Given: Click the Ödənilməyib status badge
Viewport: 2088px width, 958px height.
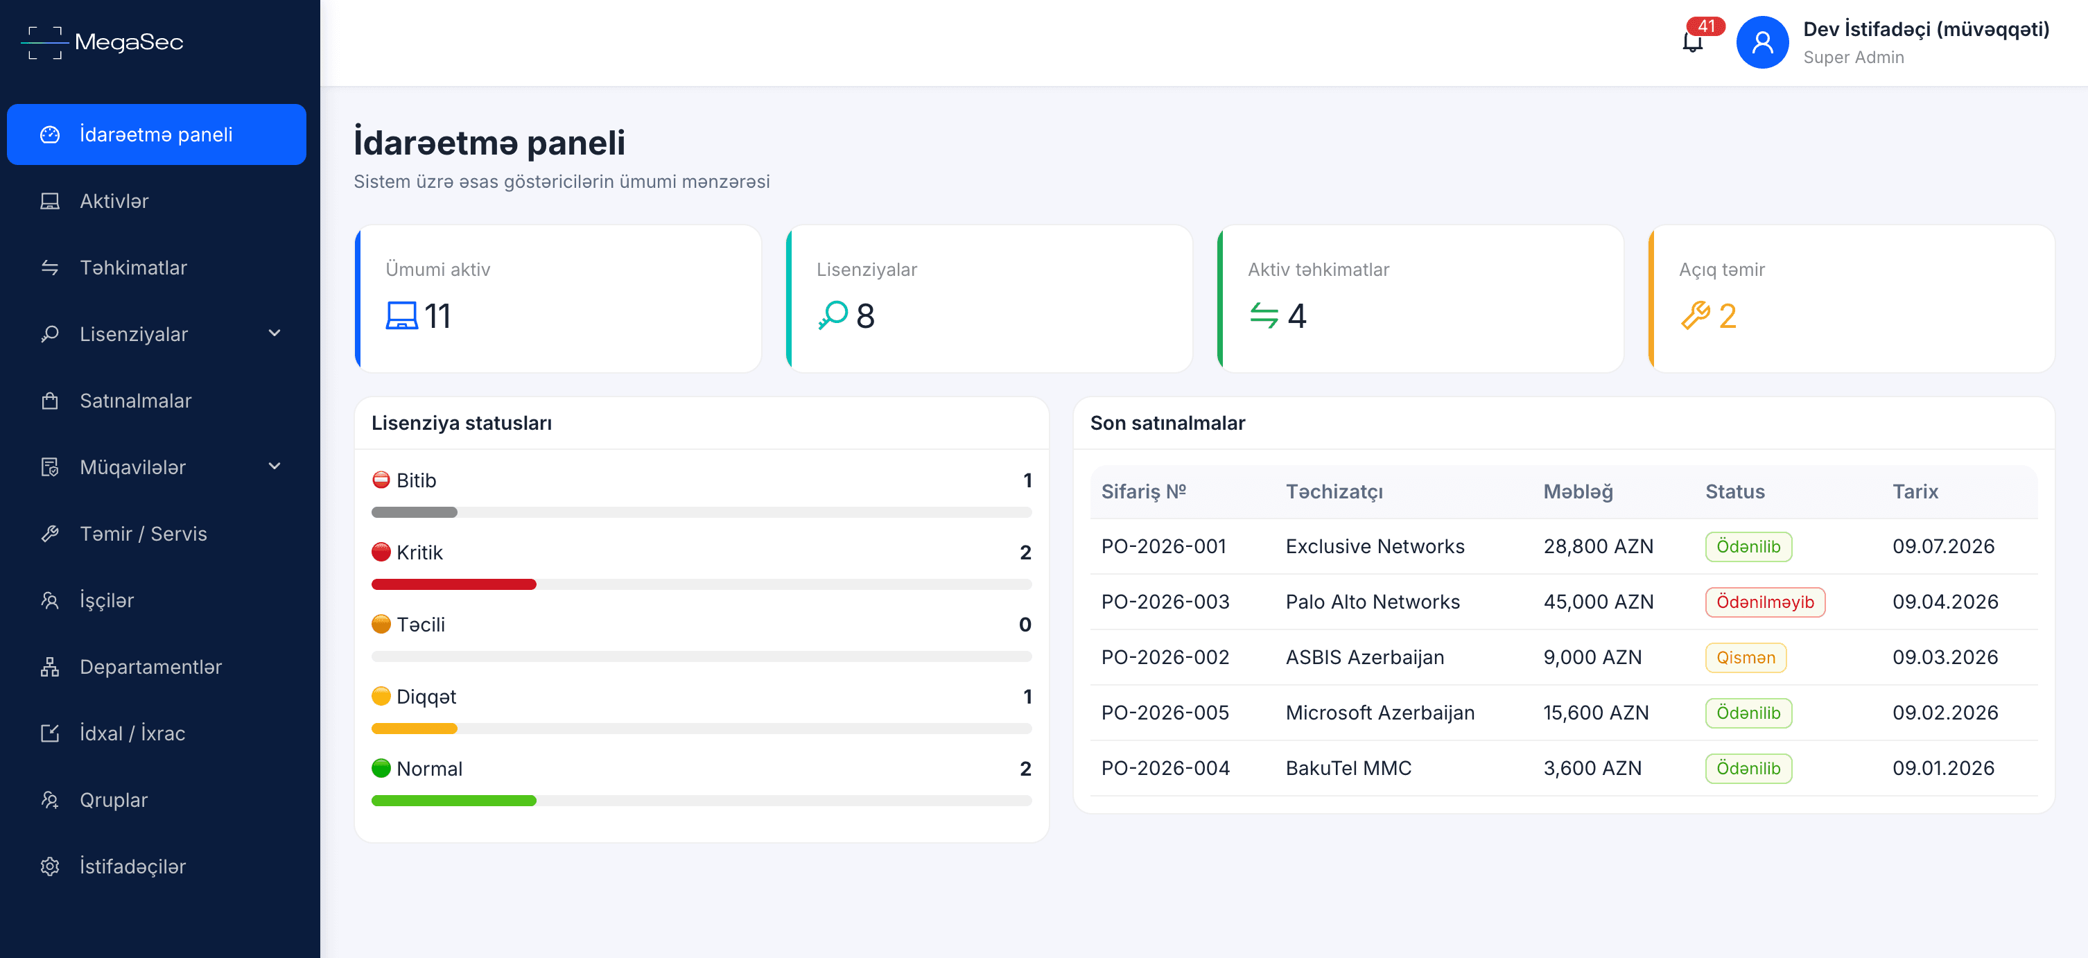Looking at the screenshot, I should [1764, 602].
